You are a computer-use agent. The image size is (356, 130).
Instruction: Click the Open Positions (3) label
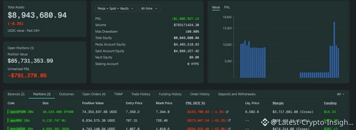click(x=21, y=48)
